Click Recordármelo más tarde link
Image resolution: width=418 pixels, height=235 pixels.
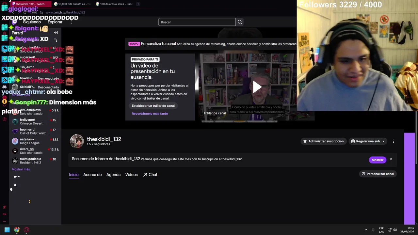[x=150, y=114]
